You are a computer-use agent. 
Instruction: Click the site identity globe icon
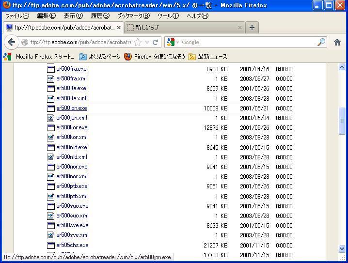point(25,42)
